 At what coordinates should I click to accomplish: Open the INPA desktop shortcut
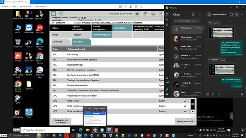[x=18, y=99]
